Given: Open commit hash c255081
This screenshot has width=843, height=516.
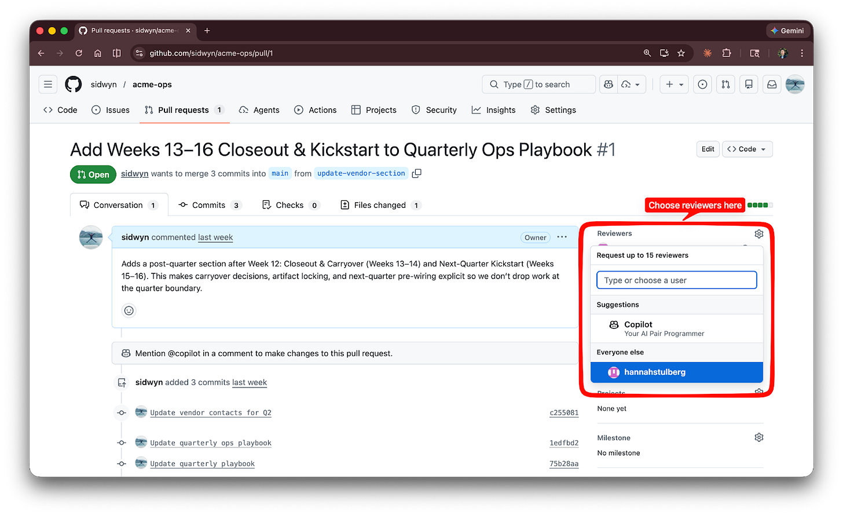Looking at the screenshot, I should 564,413.
